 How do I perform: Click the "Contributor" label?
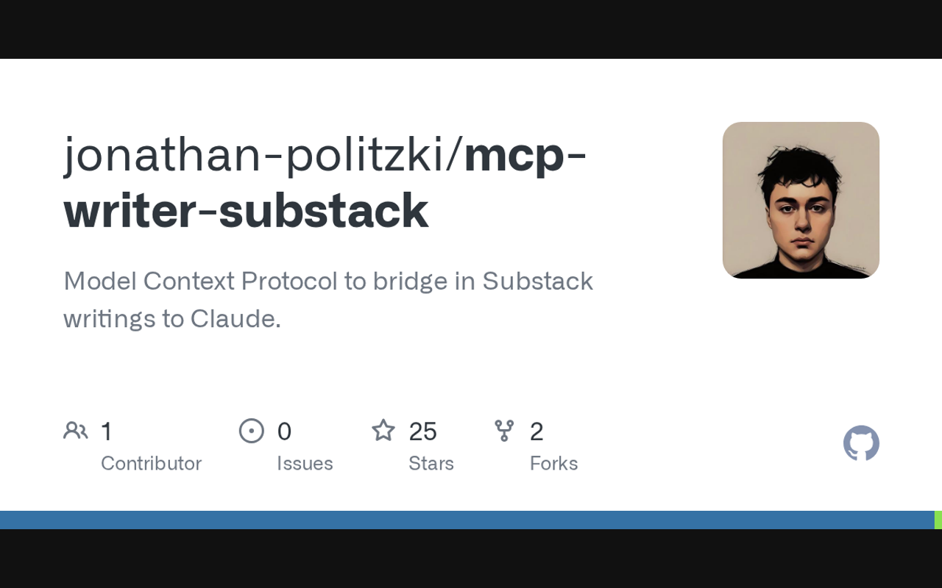(x=151, y=464)
